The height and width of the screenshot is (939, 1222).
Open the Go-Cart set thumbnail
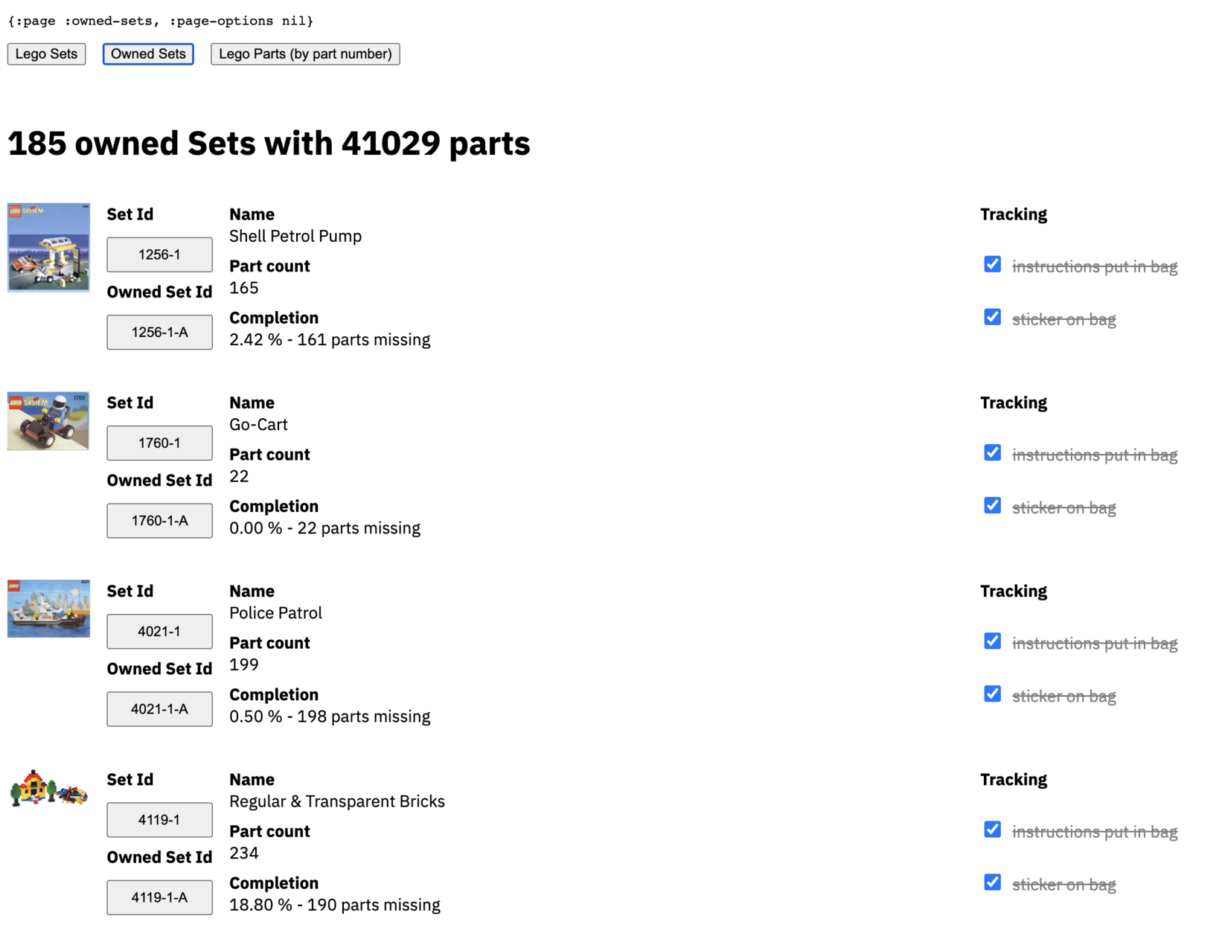click(x=48, y=420)
